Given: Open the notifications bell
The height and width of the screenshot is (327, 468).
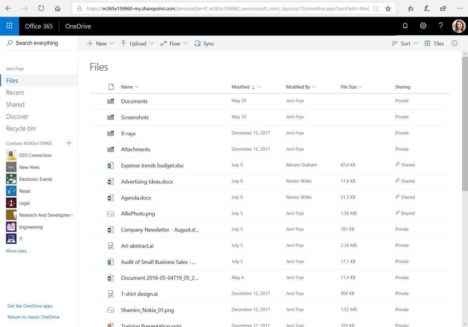Looking at the screenshot, I should click(x=405, y=26).
